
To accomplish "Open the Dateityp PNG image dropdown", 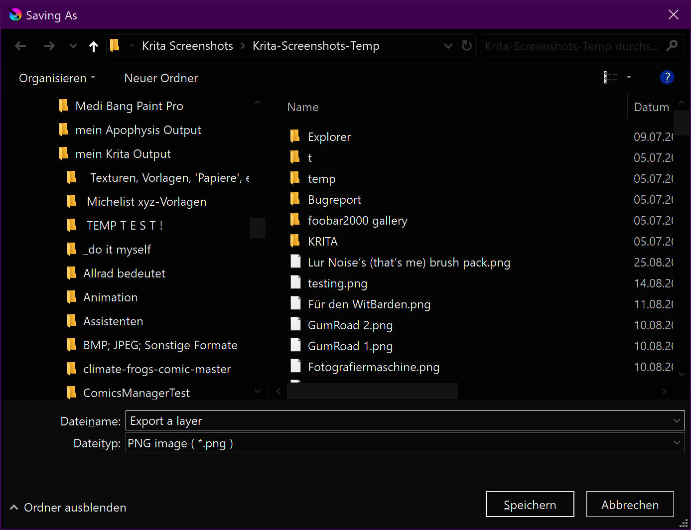I will pyautogui.click(x=405, y=443).
